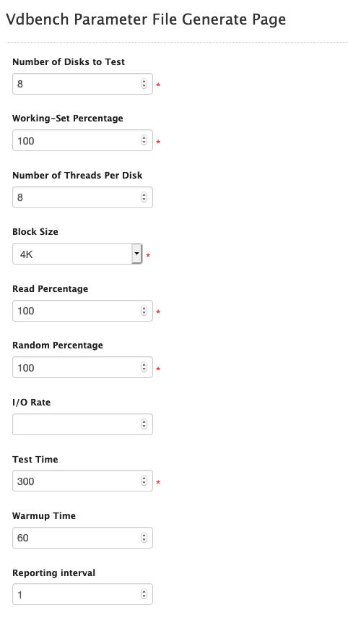The height and width of the screenshot is (618, 348).
Task: Click the Number of Threads Per Disk stepper
Action: [144, 197]
